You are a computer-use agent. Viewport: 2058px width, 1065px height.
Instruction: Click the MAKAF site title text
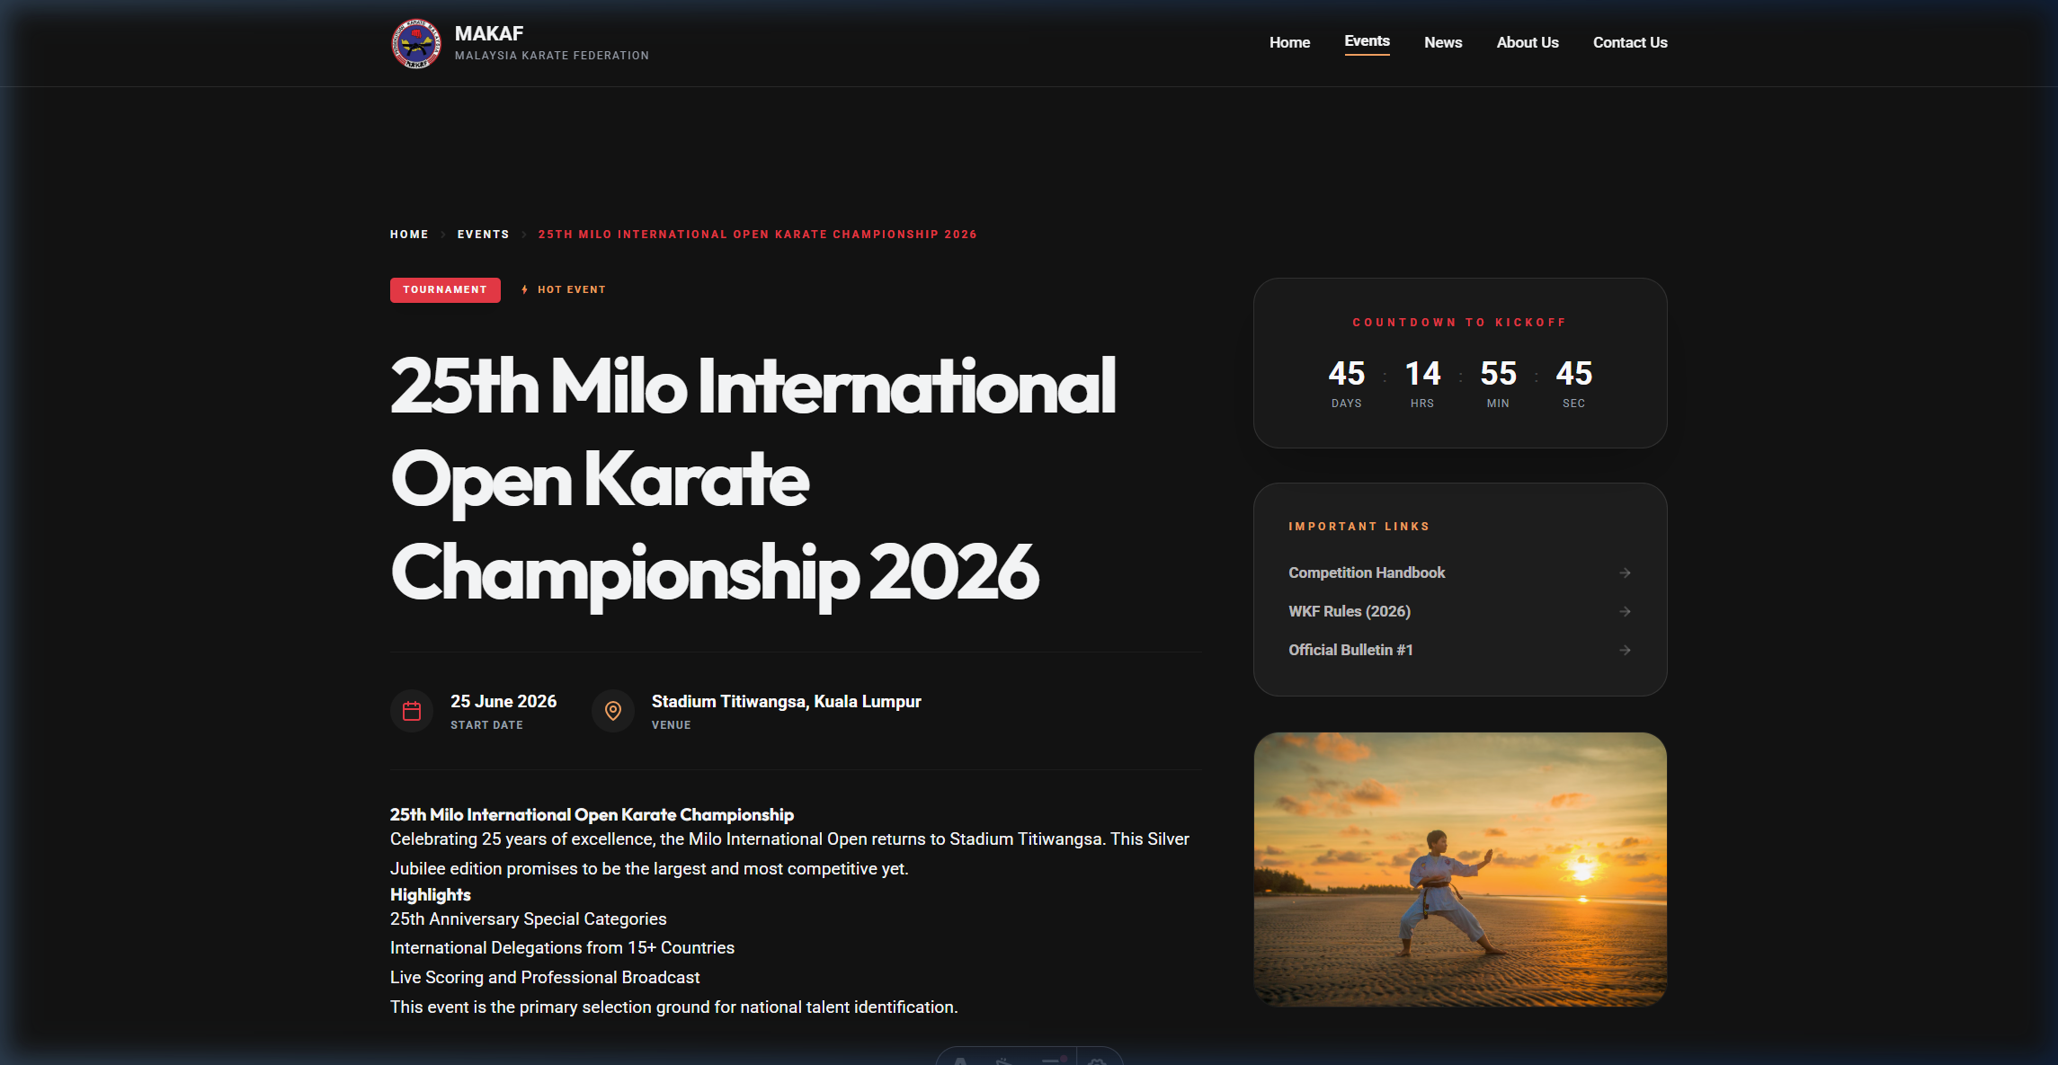tap(489, 33)
